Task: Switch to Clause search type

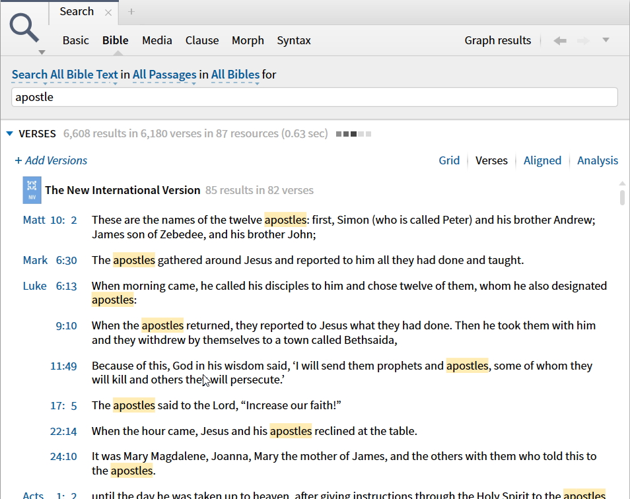Action: [202, 40]
